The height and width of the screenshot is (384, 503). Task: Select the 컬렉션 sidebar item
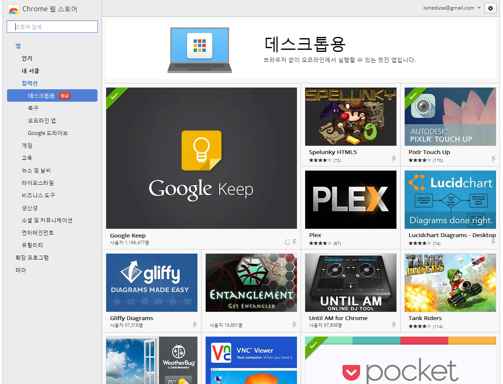30,83
